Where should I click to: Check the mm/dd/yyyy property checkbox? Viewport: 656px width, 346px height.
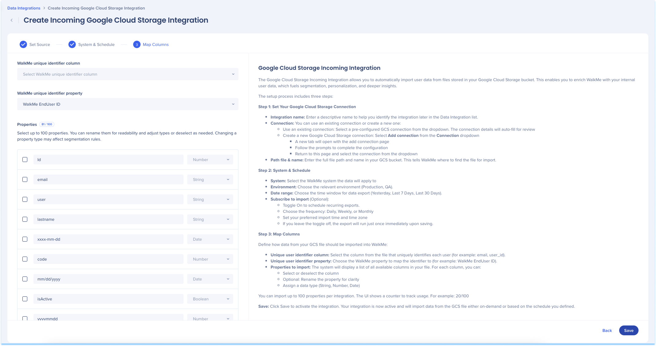[x=25, y=279]
